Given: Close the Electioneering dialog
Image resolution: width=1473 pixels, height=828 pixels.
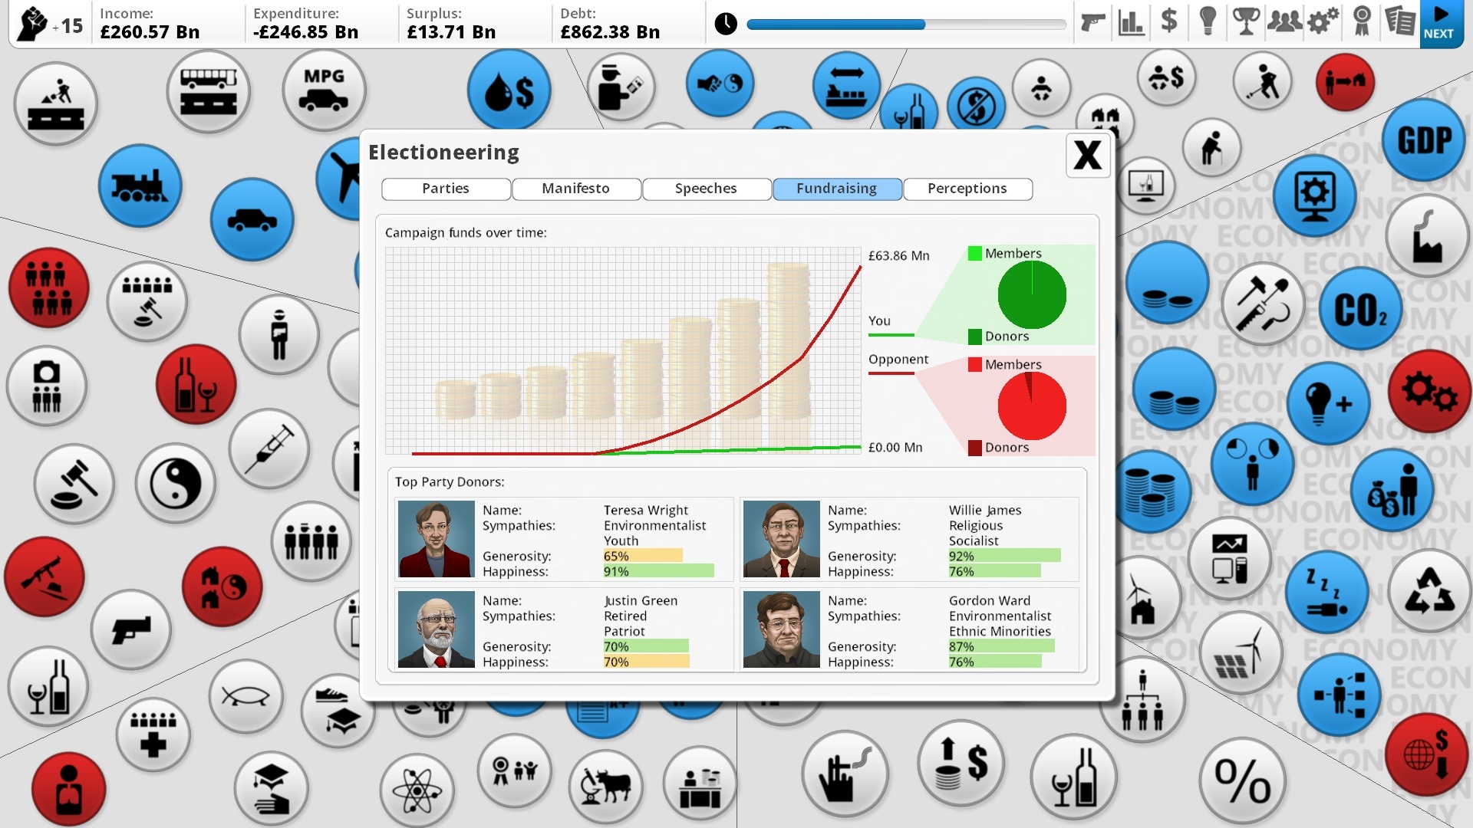Looking at the screenshot, I should click(1089, 156).
